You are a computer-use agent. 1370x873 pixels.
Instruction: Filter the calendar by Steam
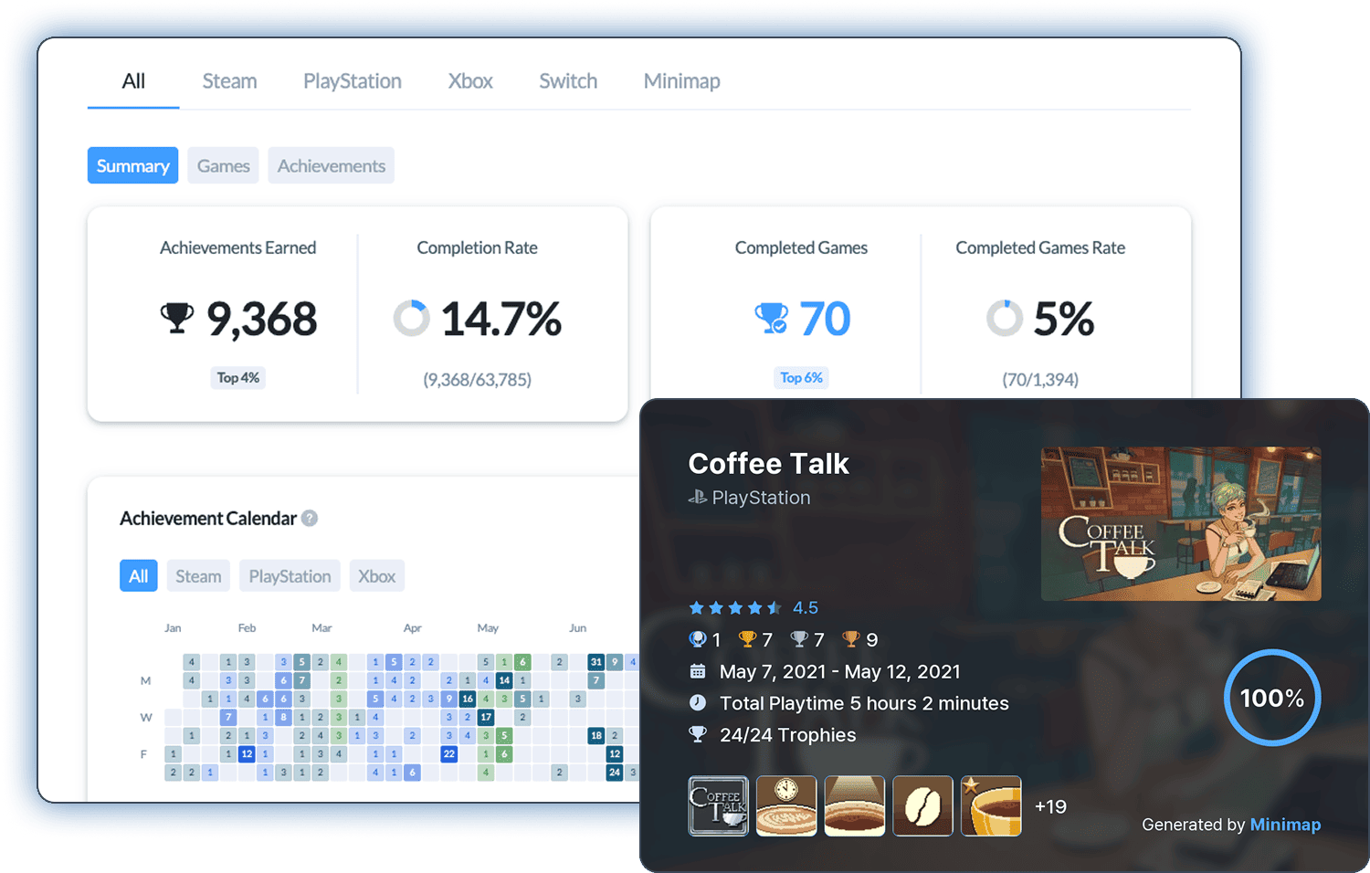(x=198, y=576)
